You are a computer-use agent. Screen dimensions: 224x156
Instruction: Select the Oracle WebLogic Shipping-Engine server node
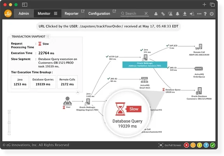[x=87, y=102]
